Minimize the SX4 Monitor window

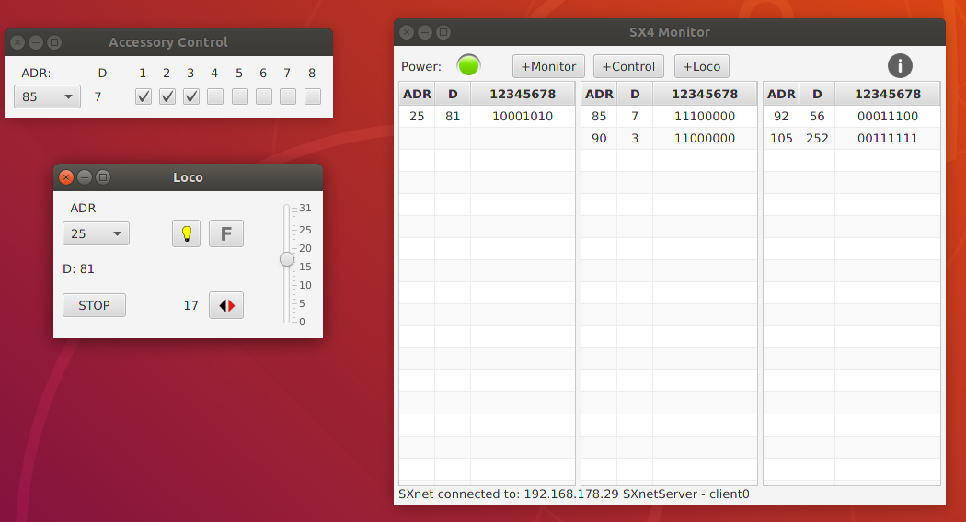pos(425,32)
